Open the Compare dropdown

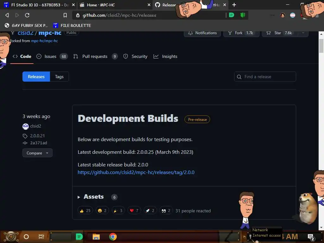tap(37, 153)
